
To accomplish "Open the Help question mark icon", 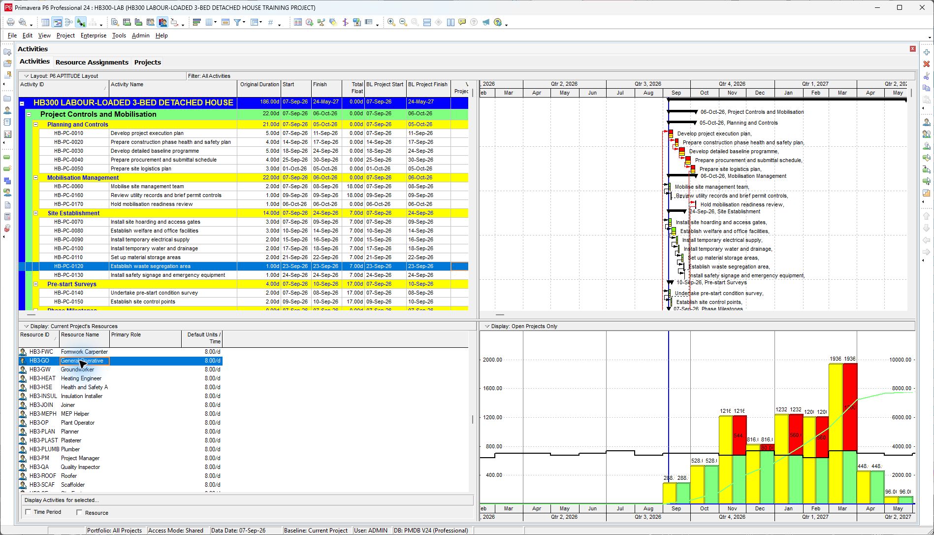I will pyautogui.click(x=498, y=22).
